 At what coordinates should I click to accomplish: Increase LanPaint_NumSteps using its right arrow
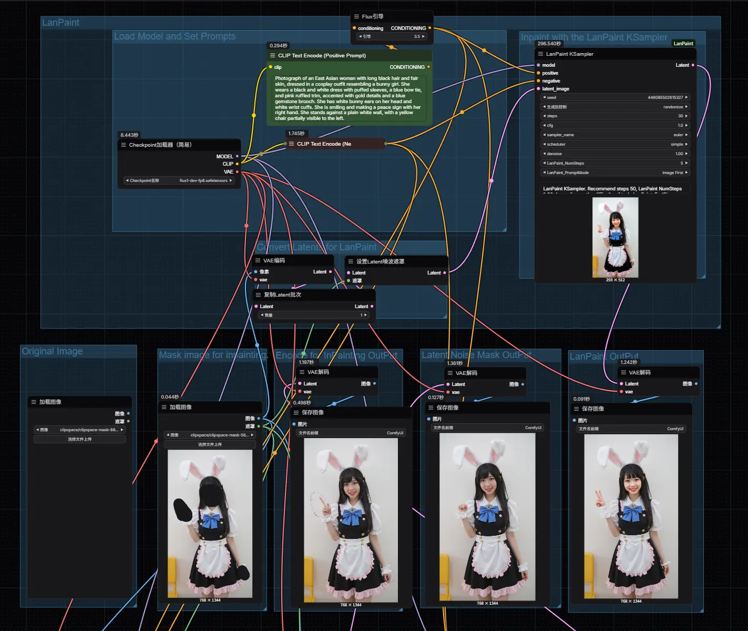(x=686, y=164)
